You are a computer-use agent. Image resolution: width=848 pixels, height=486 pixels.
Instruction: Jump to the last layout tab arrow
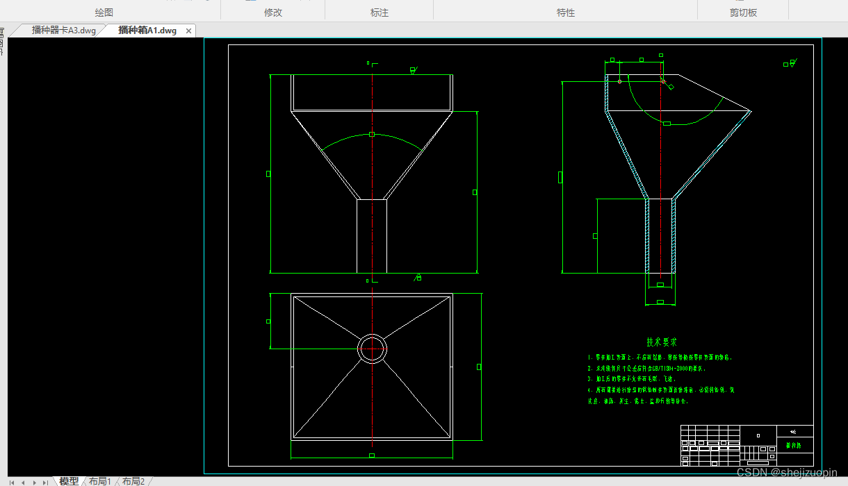(x=45, y=482)
